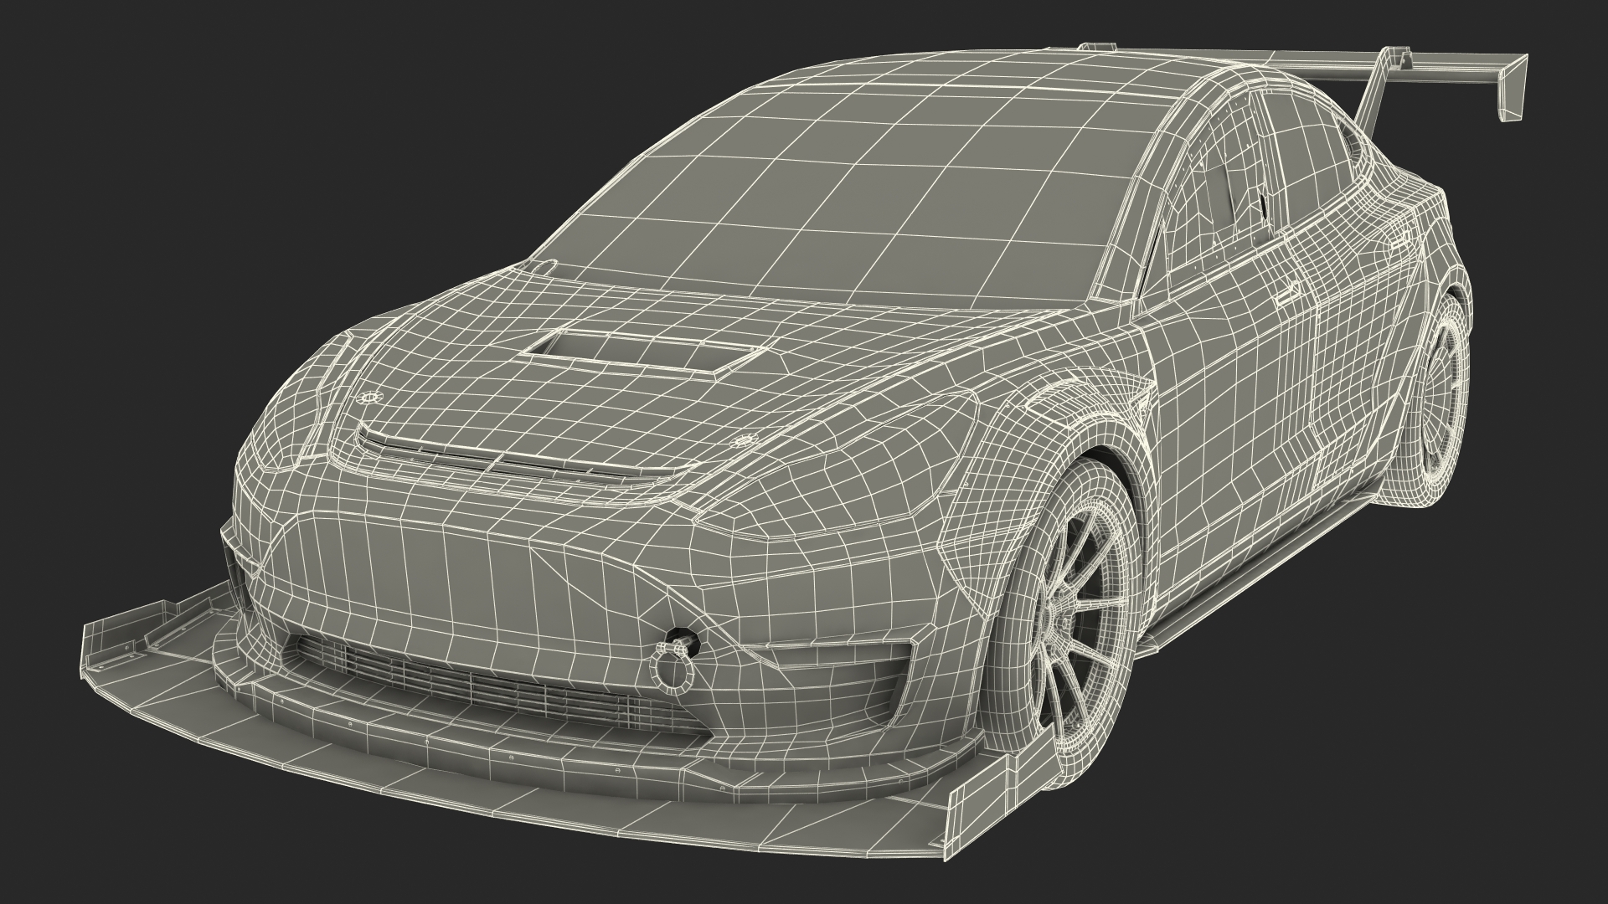Select the roof antenna mount

tap(1098, 48)
